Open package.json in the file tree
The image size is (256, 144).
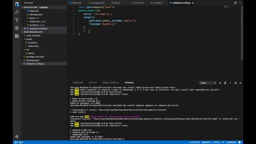(x=33, y=60)
